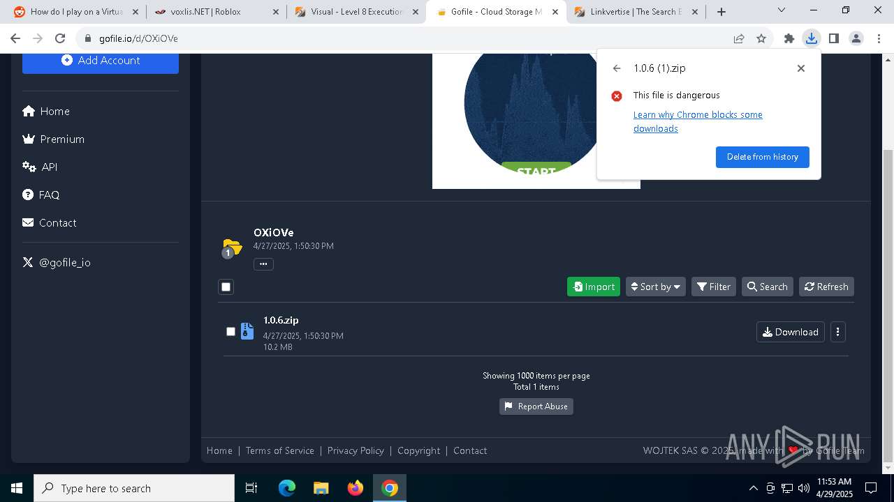Open the footer Contact link

[470, 451]
